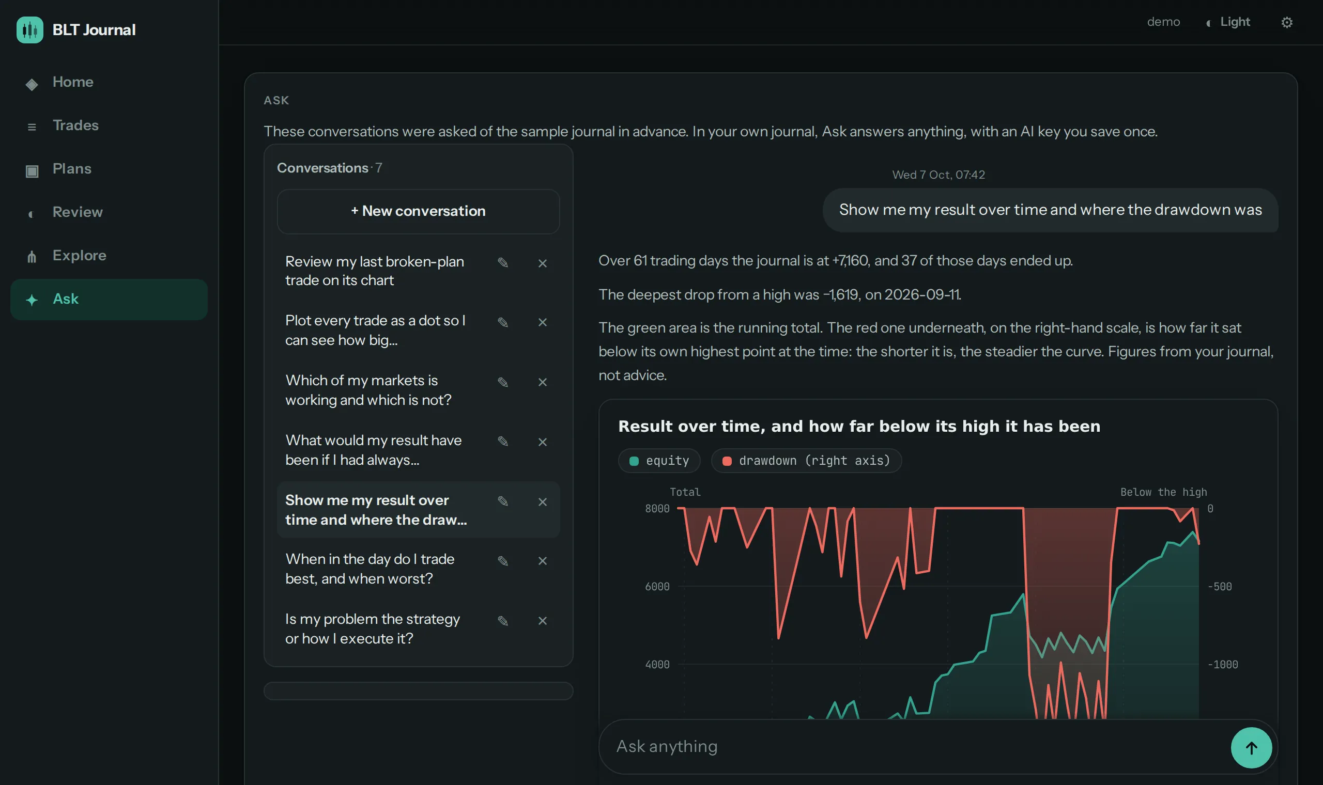
Task: Start a New conversation
Action: pyautogui.click(x=418, y=211)
